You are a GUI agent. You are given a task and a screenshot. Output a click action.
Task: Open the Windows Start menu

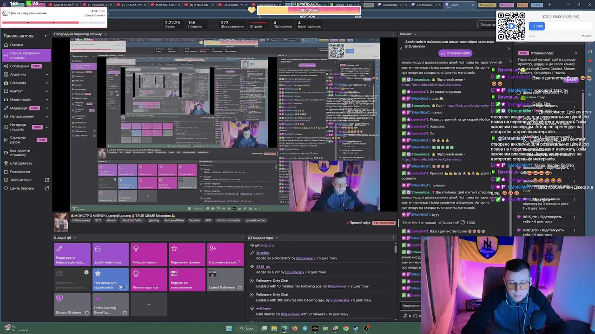tap(229, 328)
